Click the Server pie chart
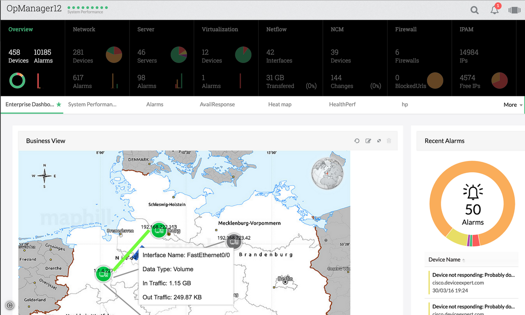This screenshot has width=525, height=315. (178, 55)
